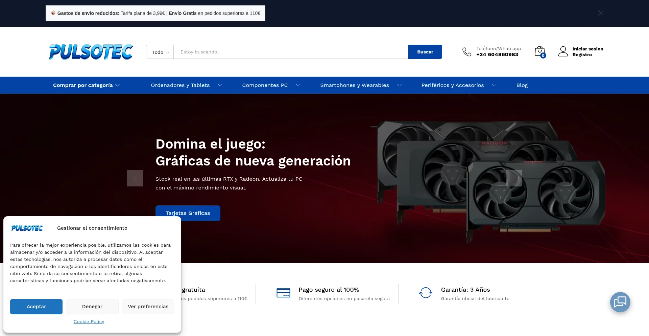This screenshot has height=336, width=649.
Task: Expand Comprar por categoría menu
Action: [86, 85]
